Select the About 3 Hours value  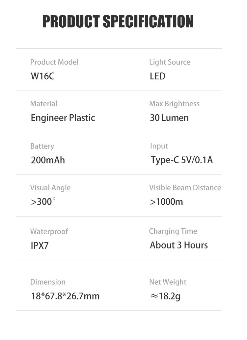[x=179, y=245]
